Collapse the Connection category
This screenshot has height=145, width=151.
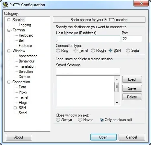tap(9, 82)
